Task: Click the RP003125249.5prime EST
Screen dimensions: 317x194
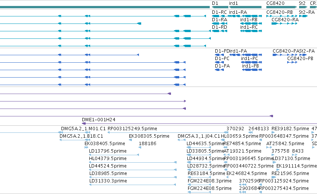Action: tap(132, 129)
